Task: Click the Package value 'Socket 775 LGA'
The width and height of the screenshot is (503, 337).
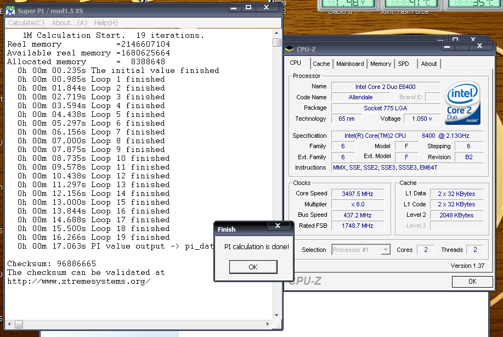Action: pos(386,108)
